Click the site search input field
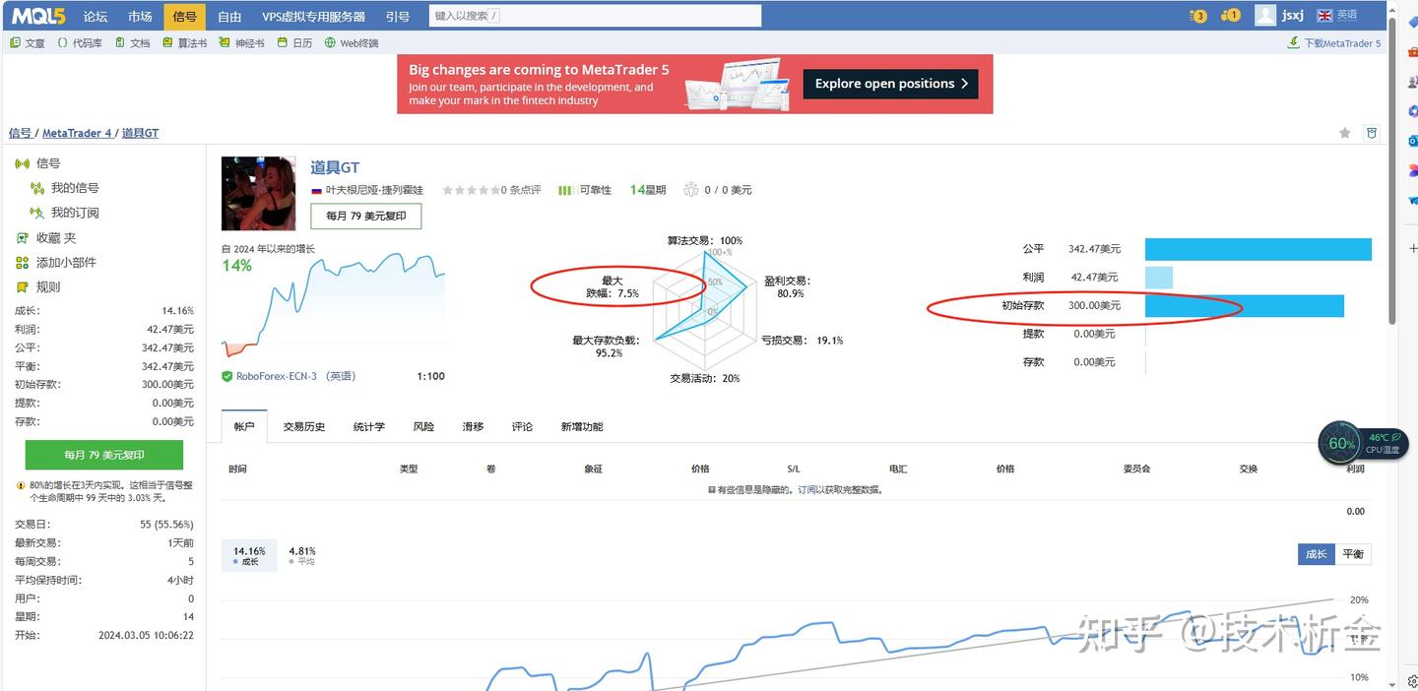 pyautogui.click(x=595, y=16)
